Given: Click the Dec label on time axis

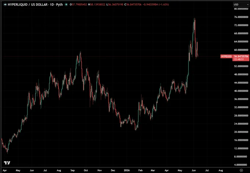Looking at the screenshot, I should pyautogui.click(x=113, y=170).
